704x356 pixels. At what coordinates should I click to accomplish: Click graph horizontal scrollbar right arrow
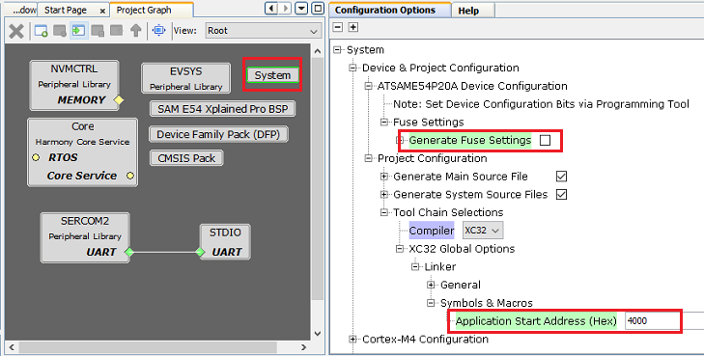(303, 347)
